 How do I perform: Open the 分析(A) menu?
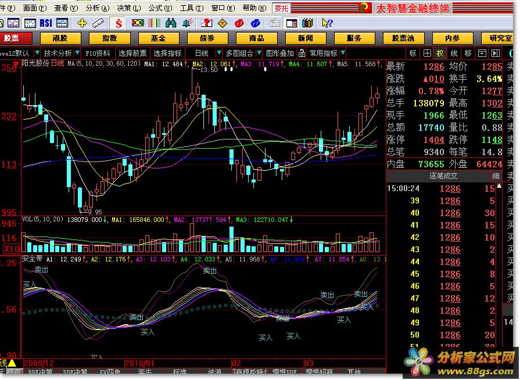(97, 8)
